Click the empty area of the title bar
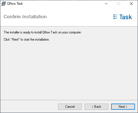 (63, 4)
